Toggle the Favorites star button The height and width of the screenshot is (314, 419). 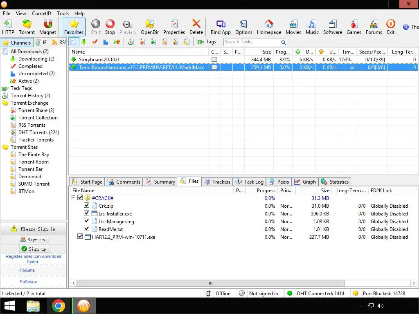74,27
